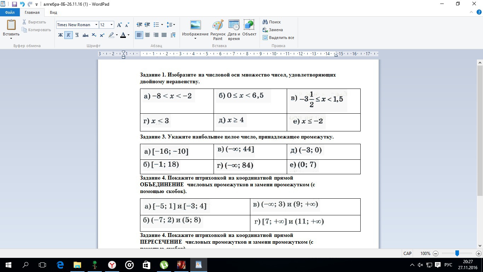Open the line spacing dropdown
The height and width of the screenshot is (272, 483).
pos(171,25)
